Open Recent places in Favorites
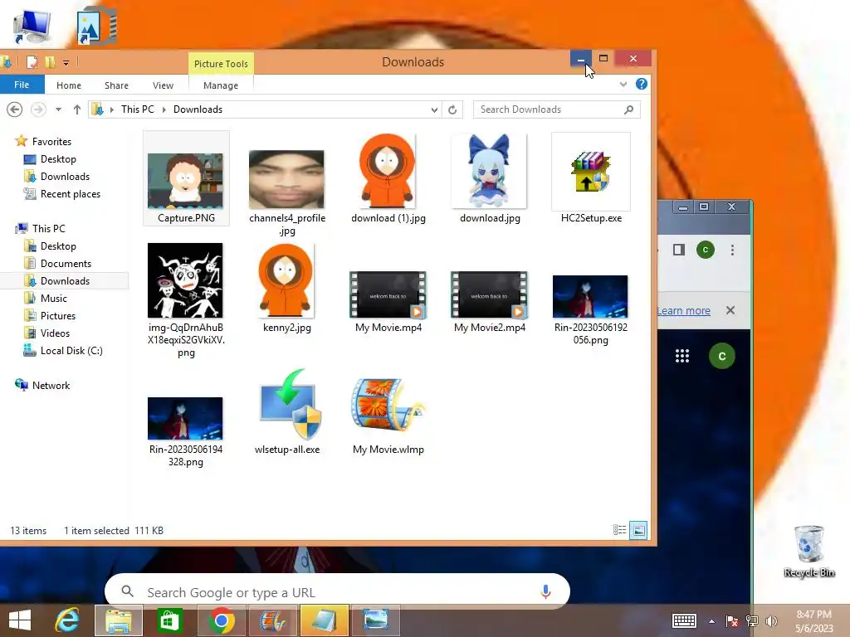The image size is (850, 637). [x=71, y=194]
